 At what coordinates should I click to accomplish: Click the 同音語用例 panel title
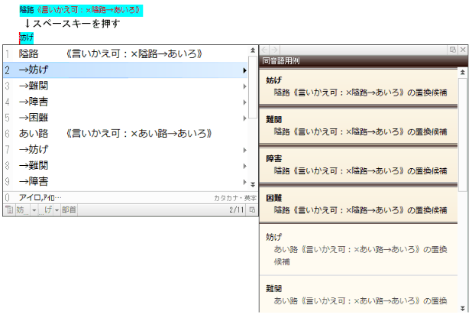pos(281,61)
